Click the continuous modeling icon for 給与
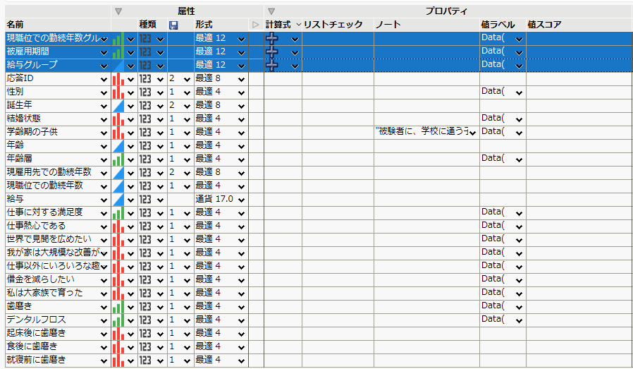 (118, 199)
